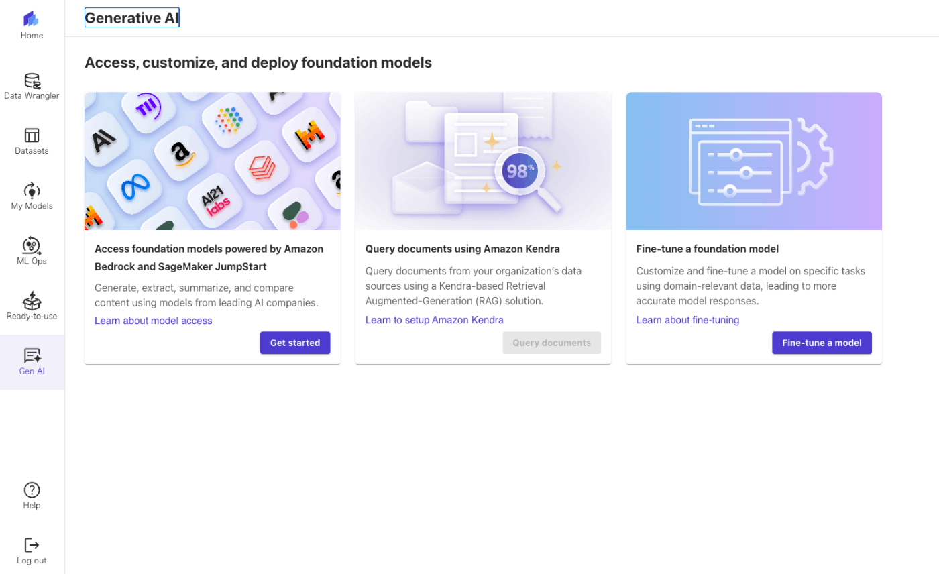The image size is (939, 574).
Task: Click the heading 'Access, customize, and deploy foundation models'
Action: coord(258,63)
